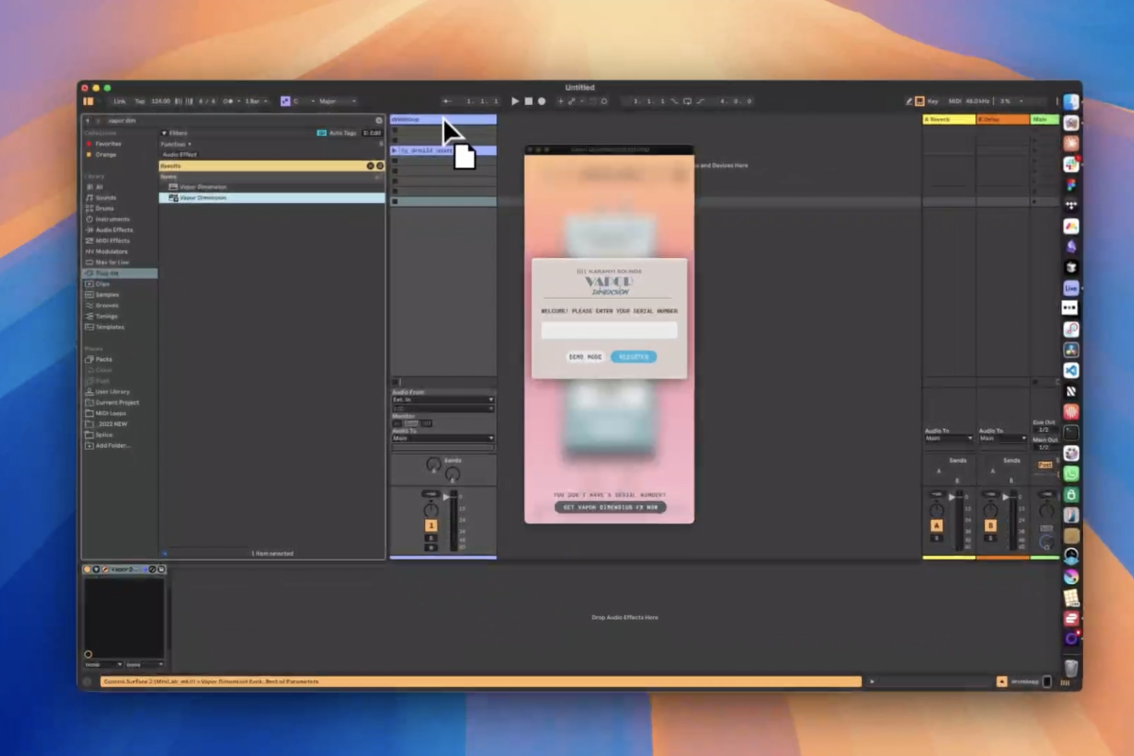Open the scale Major dropdown
Viewport: 1134px width, 756px height.
click(x=336, y=101)
